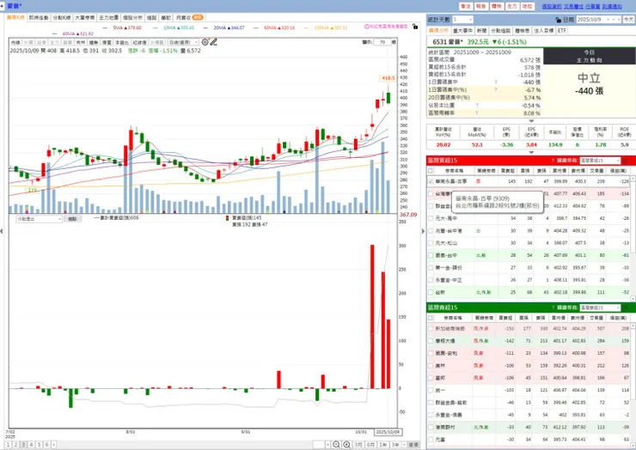Click help icon next to 區間周轉率

coord(477,113)
